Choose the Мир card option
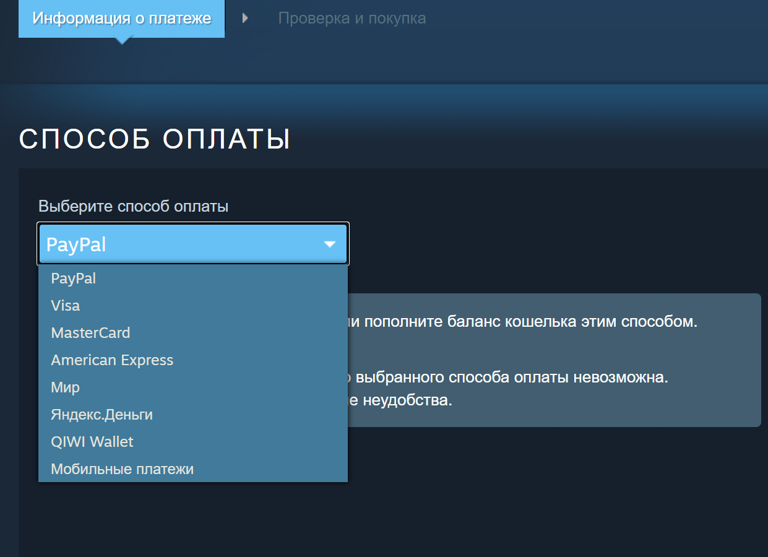Image resolution: width=768 pixels, height=557 pixels. [x=66, y=387]
